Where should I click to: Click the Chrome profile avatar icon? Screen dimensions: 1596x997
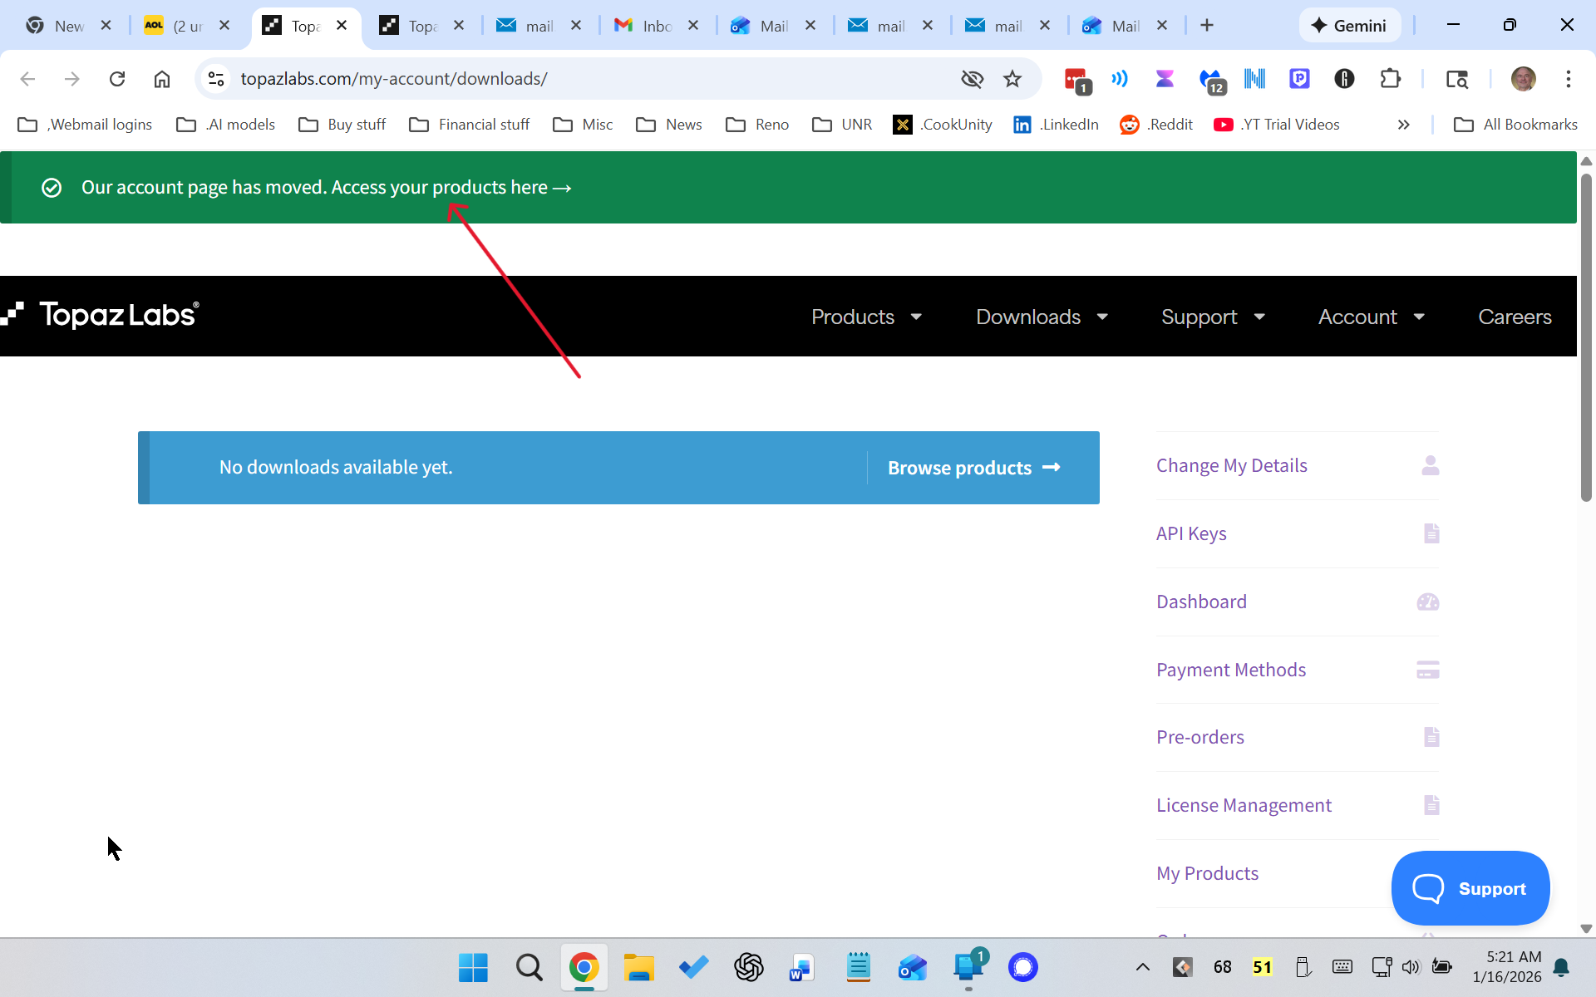coord(1523,79)
